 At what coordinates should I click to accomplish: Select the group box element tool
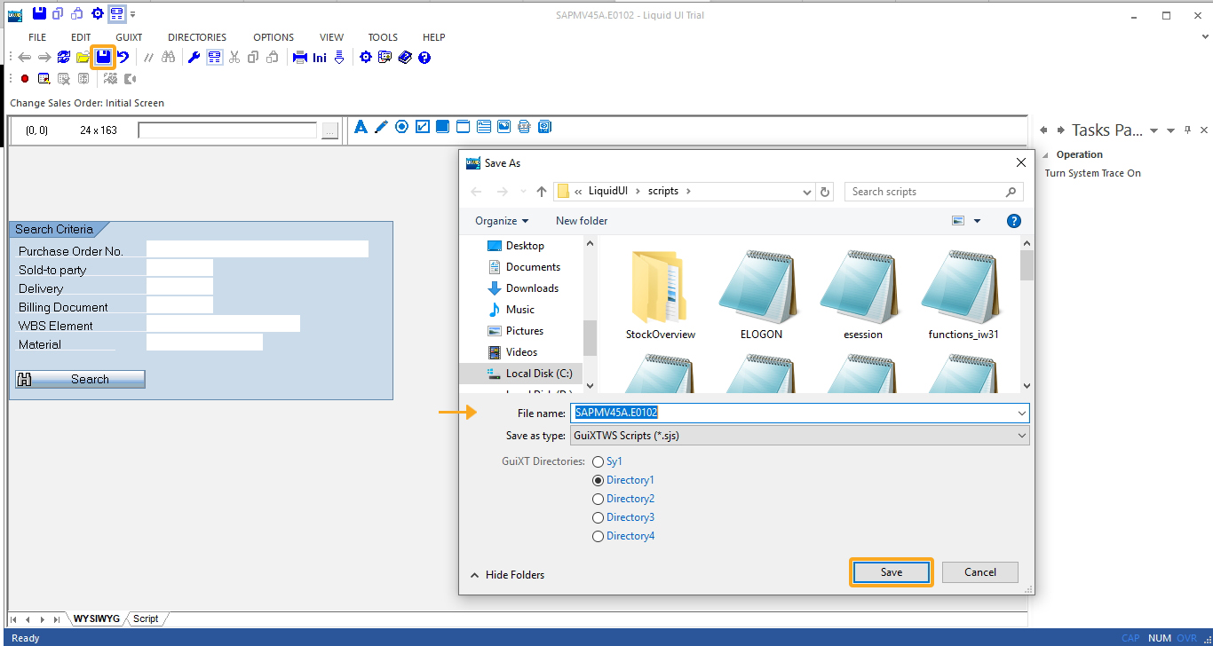pyautogui.click(x=463, y=127)
